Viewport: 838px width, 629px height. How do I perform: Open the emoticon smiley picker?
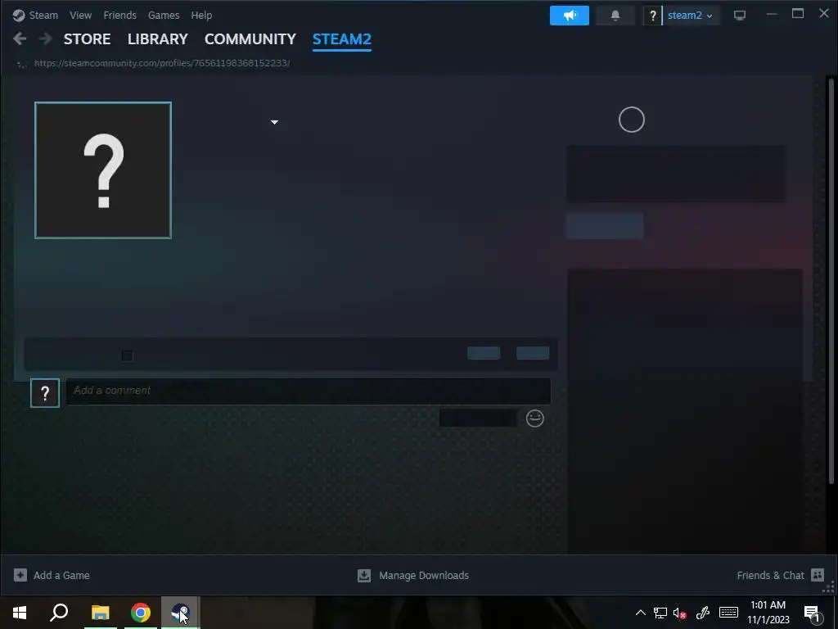click(x=535, y=419)
